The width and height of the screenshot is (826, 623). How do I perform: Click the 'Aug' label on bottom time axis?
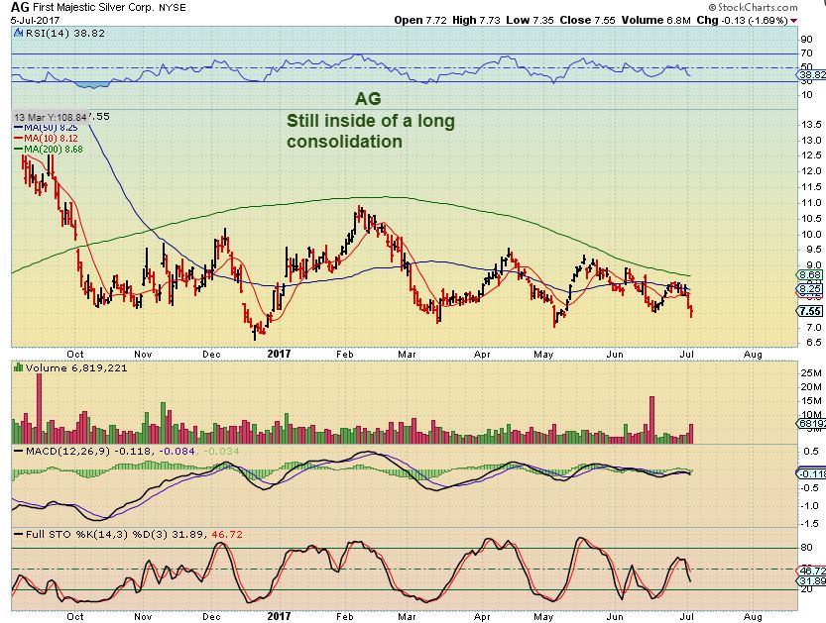[x=753, y=616]
